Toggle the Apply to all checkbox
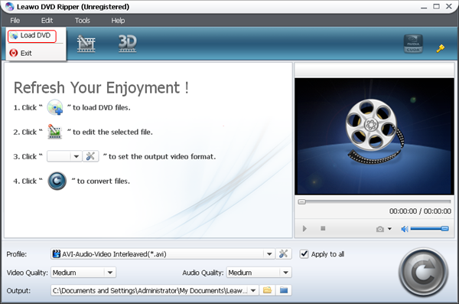The height and width of the screenshot is (304, 459). point(304,254)
